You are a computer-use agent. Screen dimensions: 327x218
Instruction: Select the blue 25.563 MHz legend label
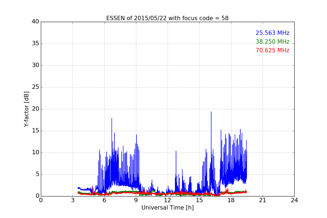[272, 33]
